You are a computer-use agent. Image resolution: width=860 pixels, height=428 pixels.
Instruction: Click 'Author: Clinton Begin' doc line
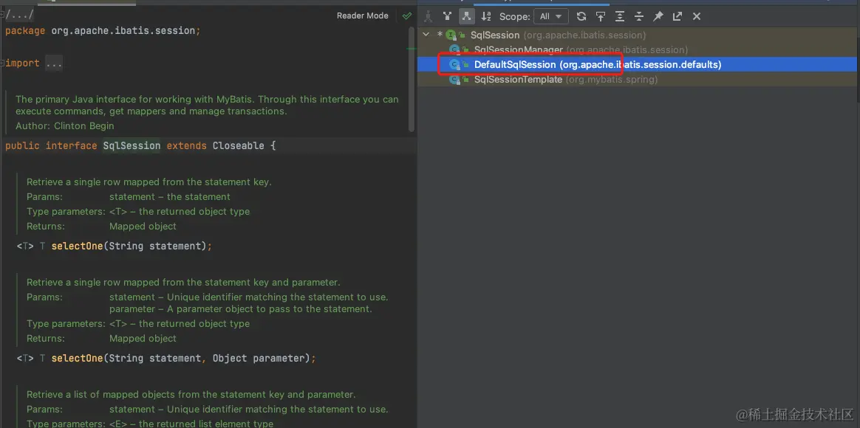(x=65, y=126)
